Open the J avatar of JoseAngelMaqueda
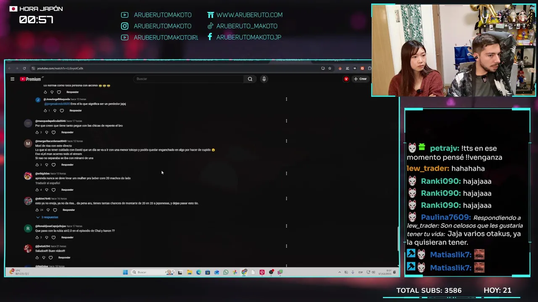Screen dimensions: 538x302 click(x=38, y=100)
